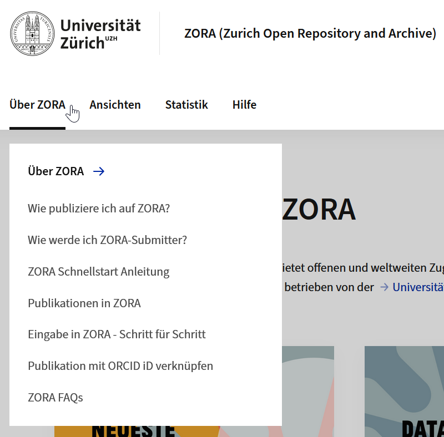Image resolution: width=444 pixels, height=437 pixels.
Task: Click the arrow icon before the Universität link
Action: pos(384,287)
